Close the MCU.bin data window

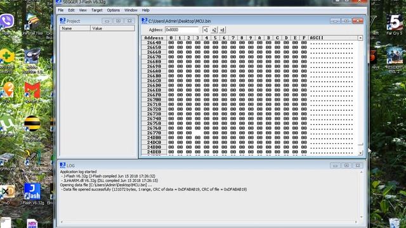pyautogui.click(x=358, y=21)
